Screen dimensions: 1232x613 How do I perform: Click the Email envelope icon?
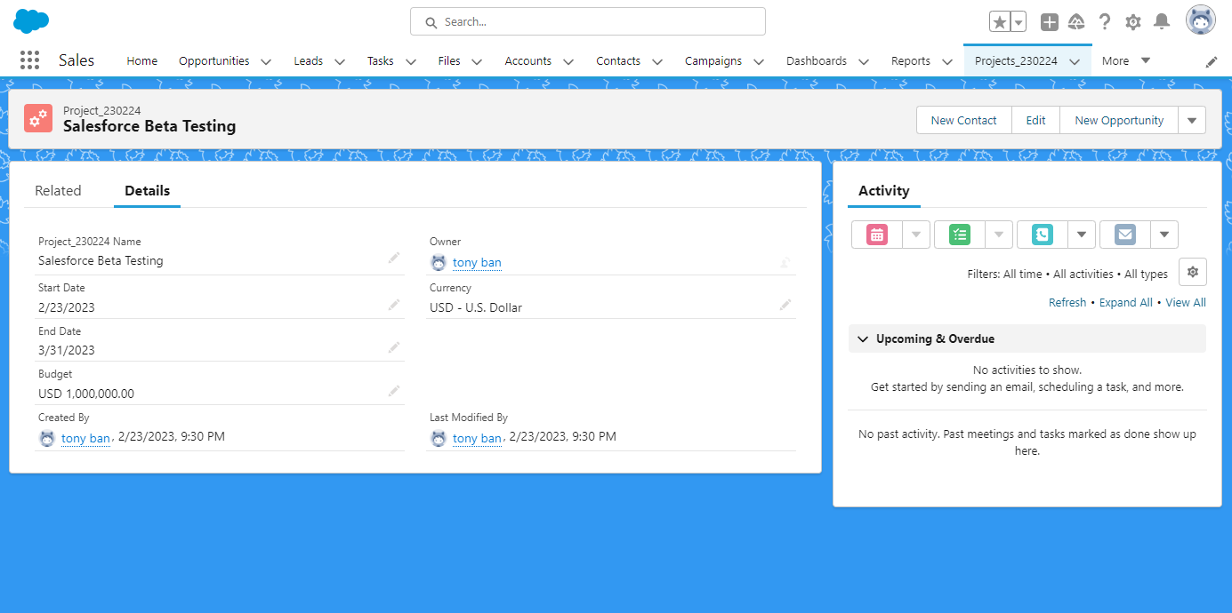tap(1125, 235)
